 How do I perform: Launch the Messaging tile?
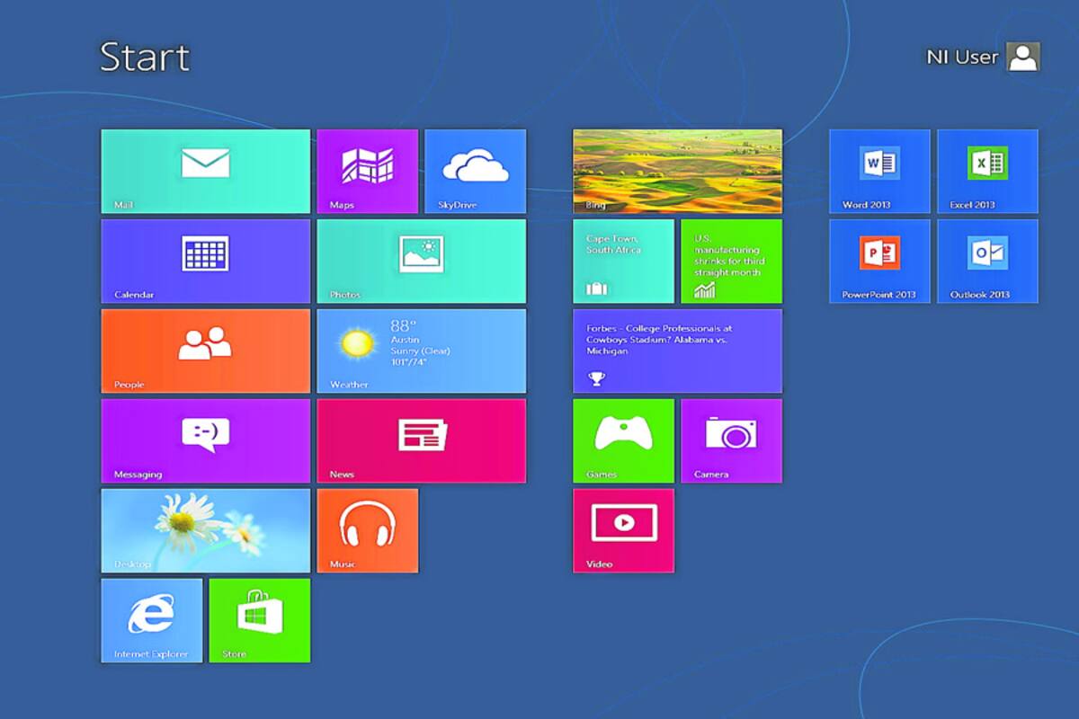click(205, 440)
